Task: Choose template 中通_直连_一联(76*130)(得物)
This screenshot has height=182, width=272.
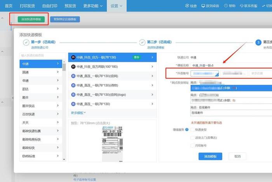Action: point(112,85)
